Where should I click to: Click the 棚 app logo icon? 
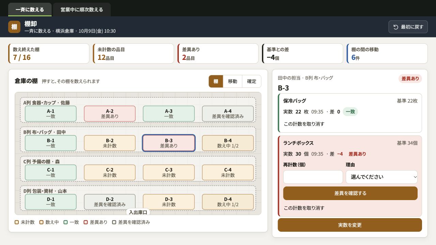click(x=14, y=27)
